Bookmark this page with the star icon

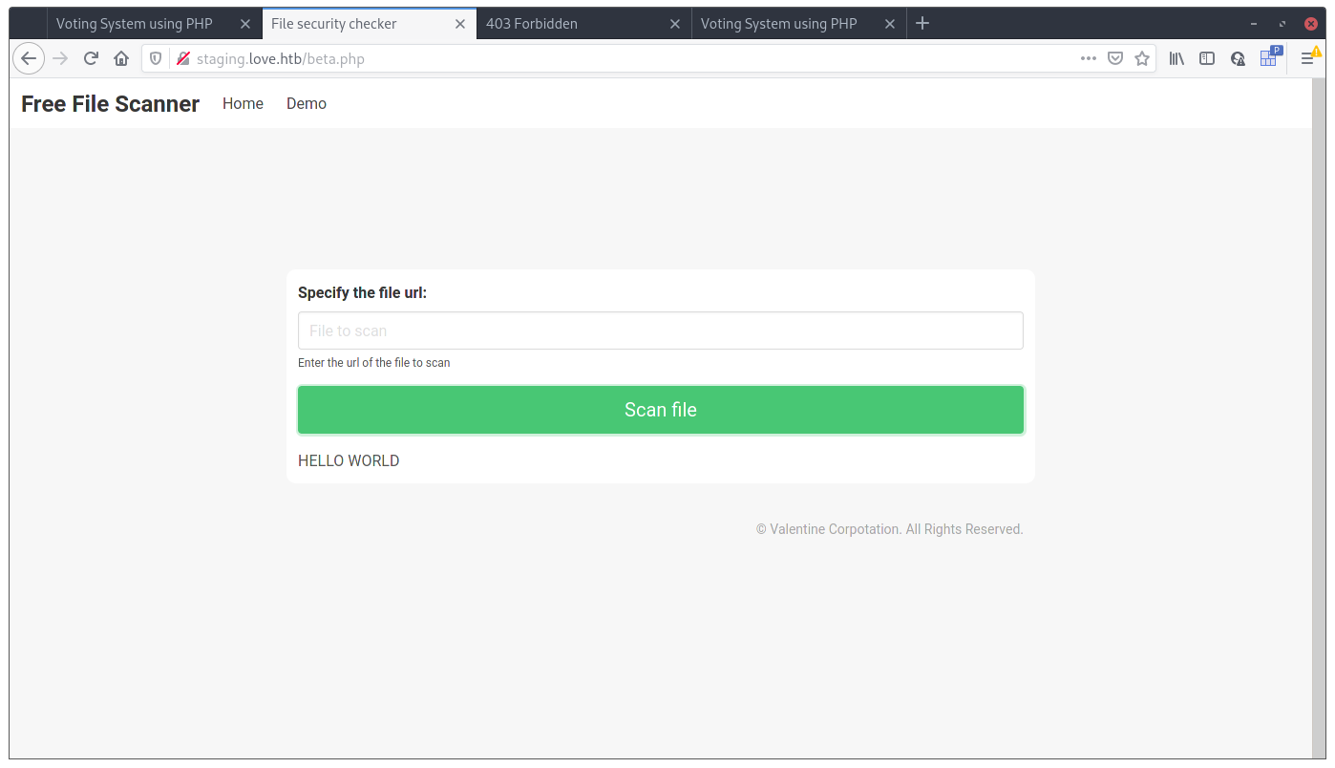pyautogui.click(x=1142, y=58)
